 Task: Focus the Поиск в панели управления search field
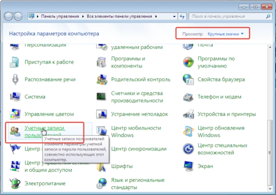(x=228, y=16)
